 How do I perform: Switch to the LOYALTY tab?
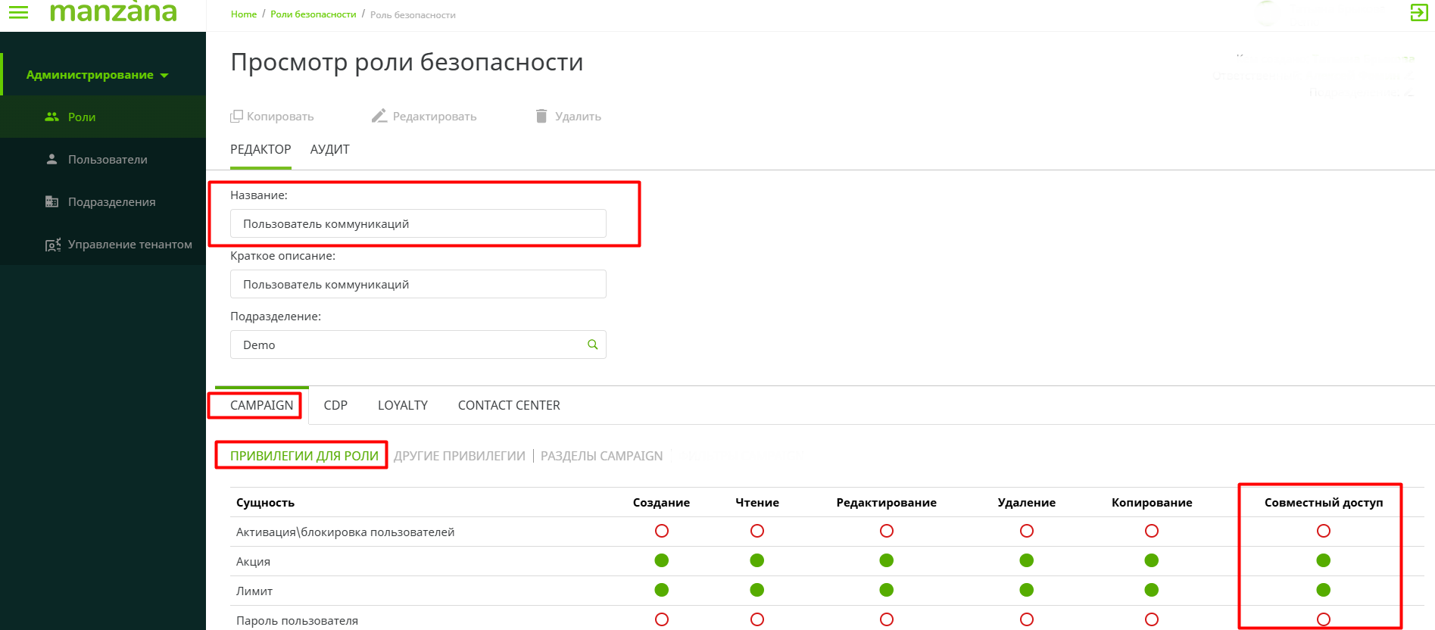(402, 405)
